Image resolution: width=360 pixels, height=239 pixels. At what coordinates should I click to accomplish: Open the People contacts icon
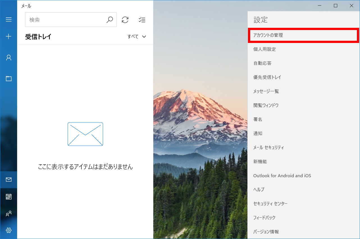[x=9, y=213]
